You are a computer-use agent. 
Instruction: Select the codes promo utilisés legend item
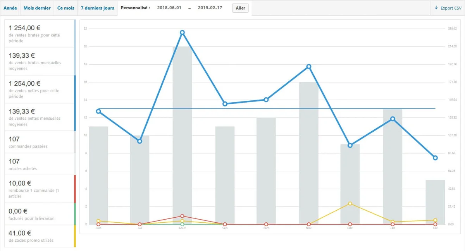tap(40, 236)
